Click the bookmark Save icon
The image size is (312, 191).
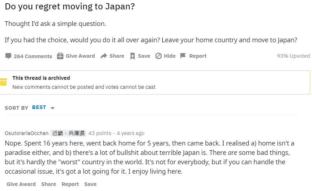(x=132, y=56)
